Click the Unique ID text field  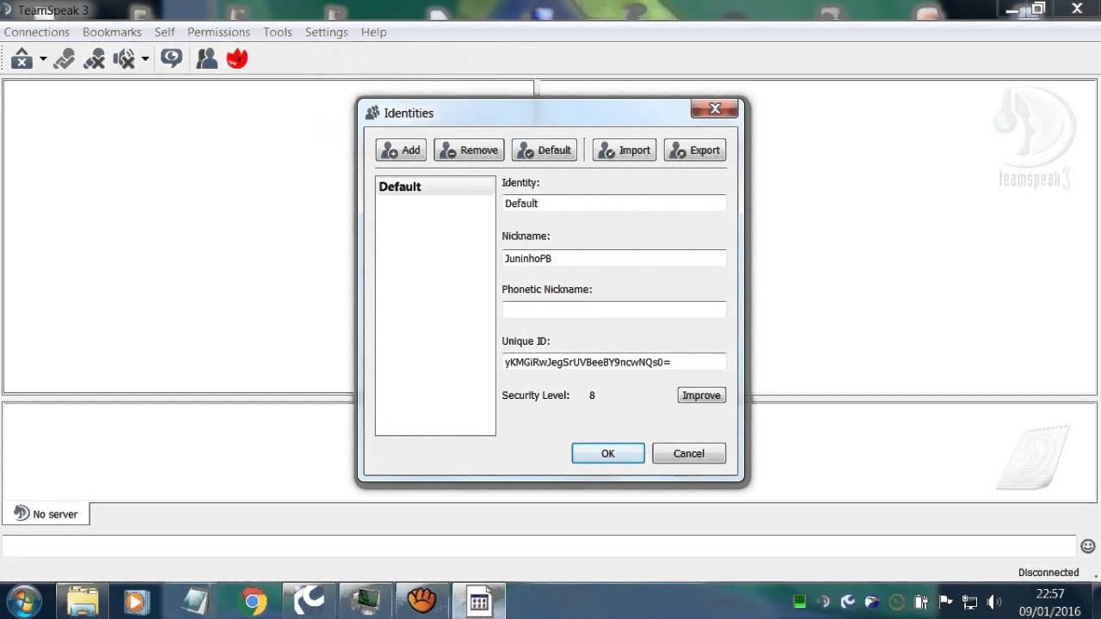coord(613,362)
